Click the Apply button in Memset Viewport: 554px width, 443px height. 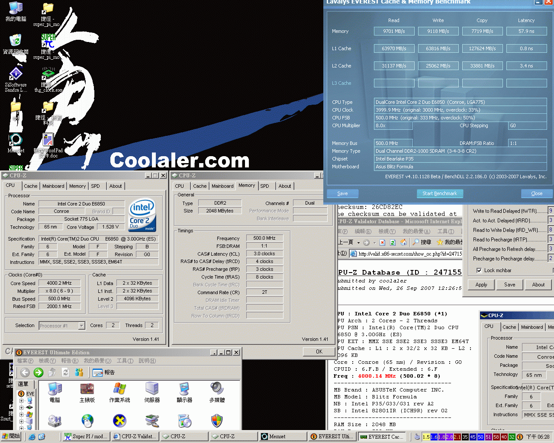tap(481, 285)
